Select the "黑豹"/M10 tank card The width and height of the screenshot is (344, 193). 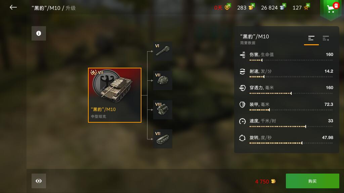115,95
